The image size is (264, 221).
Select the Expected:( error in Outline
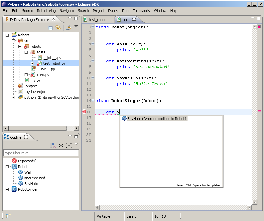(27, 161)
